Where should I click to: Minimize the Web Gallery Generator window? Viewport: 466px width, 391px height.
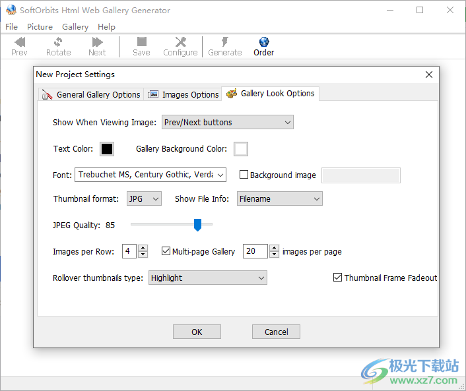click(390, 10)
